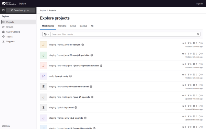The image size is (206, 129).
Task: Focus the Search or filter results field
Action: click(x=123, y=34)
